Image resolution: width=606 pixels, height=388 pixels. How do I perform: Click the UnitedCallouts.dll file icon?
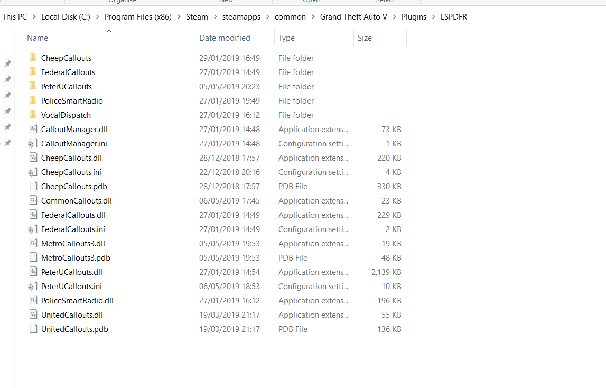33,315
